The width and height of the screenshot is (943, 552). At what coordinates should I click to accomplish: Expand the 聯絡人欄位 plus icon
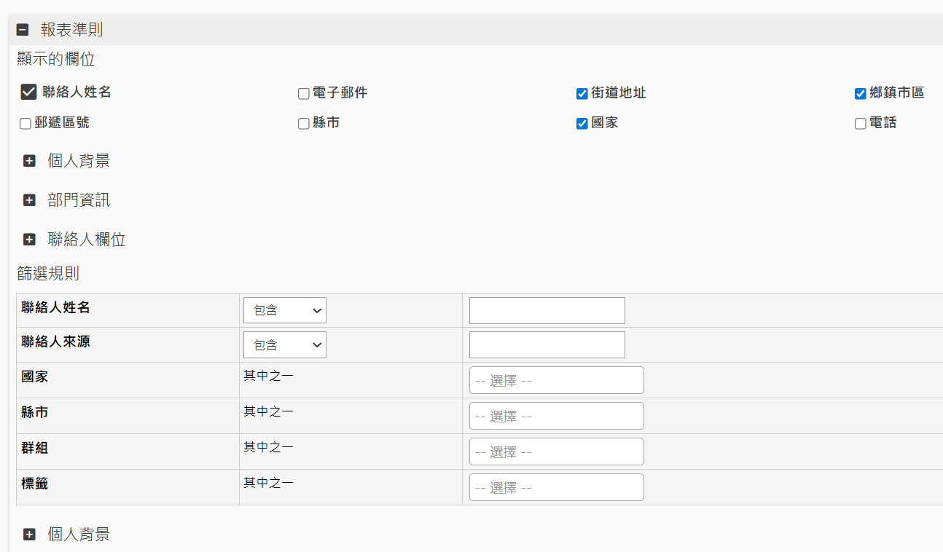[x=29, y=240]
